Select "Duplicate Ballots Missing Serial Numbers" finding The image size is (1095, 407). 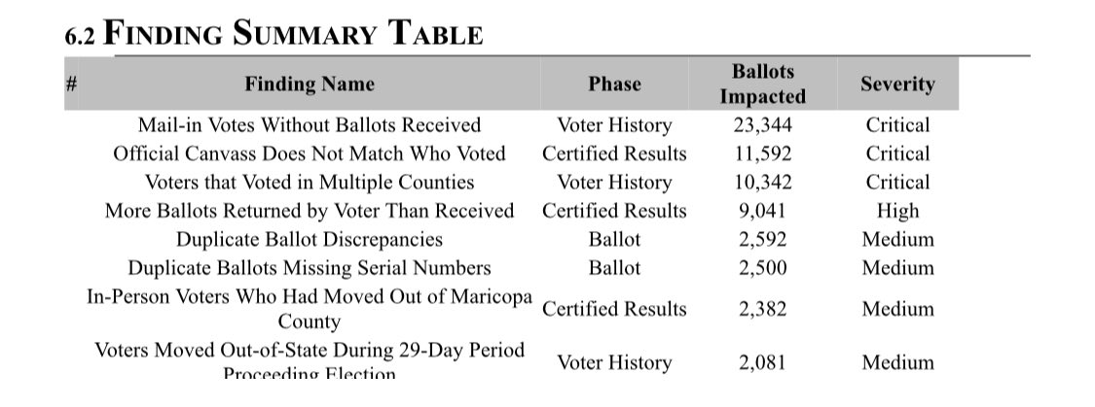coord(310,267)
